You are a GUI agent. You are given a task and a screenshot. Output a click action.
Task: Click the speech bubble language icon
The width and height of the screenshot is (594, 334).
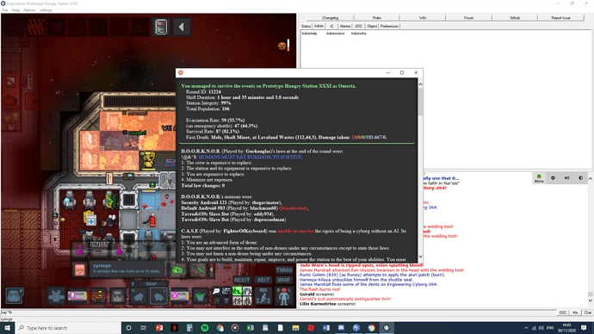(216, 291)
